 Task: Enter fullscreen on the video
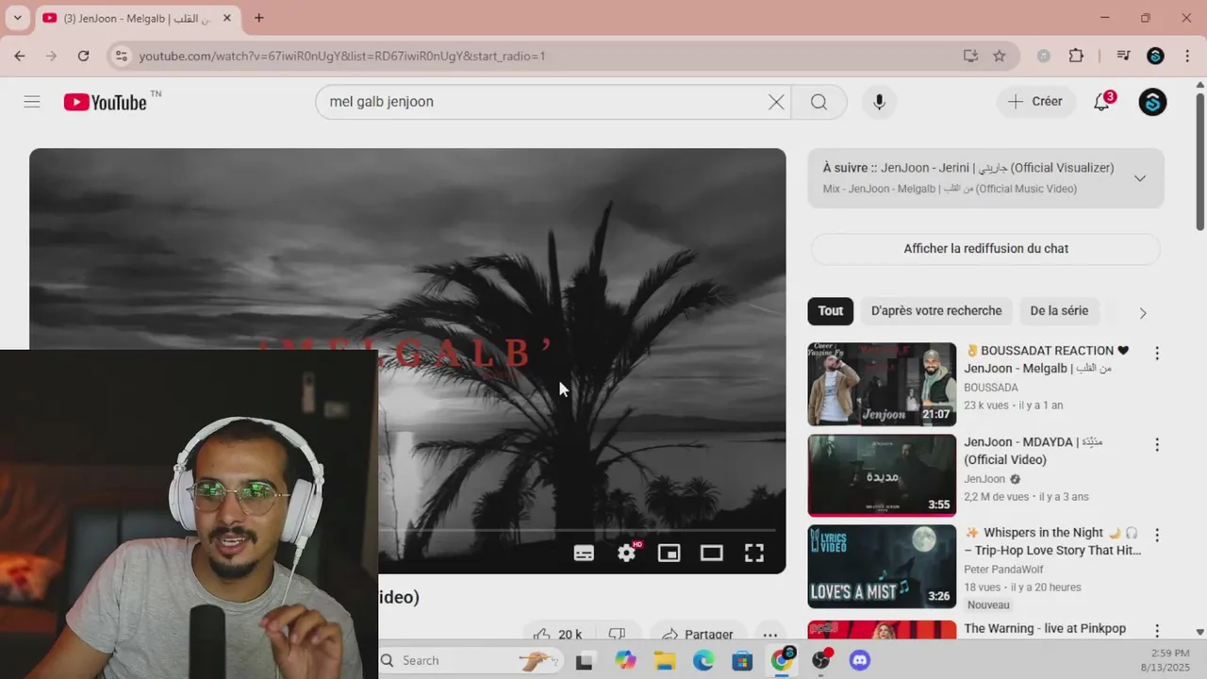coord(753,554)
